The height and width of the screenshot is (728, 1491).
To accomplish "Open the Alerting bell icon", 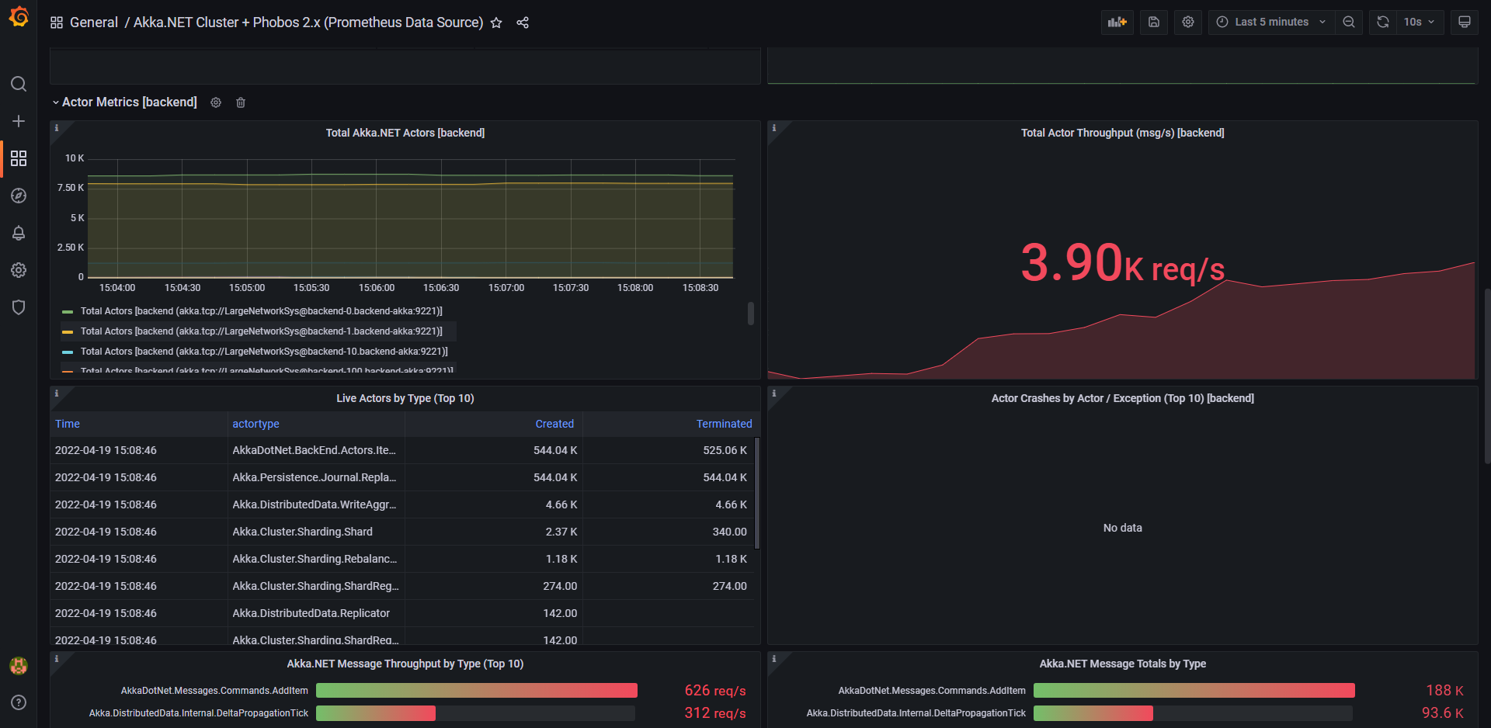I will pyautogui.click(x=19, y=233).
